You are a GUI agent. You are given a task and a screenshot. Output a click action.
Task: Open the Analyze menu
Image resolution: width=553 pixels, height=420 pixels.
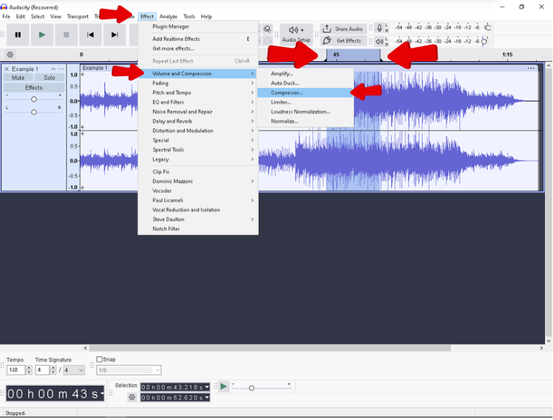coord(168,16)
